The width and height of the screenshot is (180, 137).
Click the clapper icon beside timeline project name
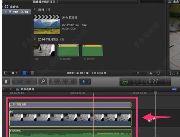pos(18,89)
